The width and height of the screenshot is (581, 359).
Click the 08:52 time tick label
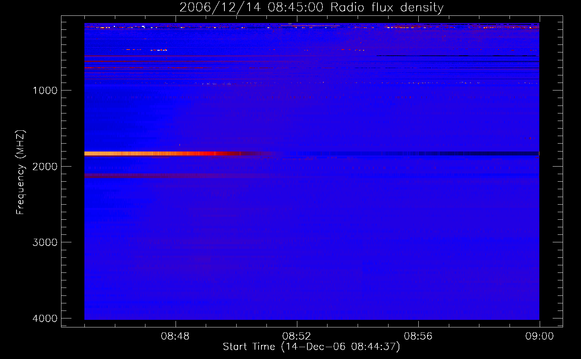[297, 336]
